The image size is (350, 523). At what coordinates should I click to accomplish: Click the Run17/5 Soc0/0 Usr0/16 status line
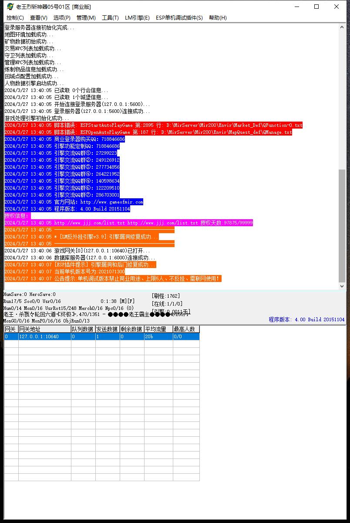(32, 301)
